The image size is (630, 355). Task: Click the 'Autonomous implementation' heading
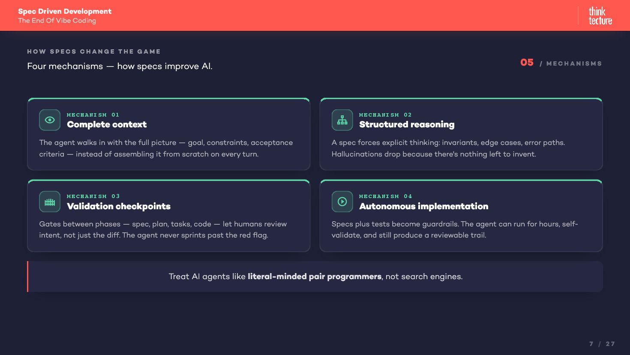423,207
